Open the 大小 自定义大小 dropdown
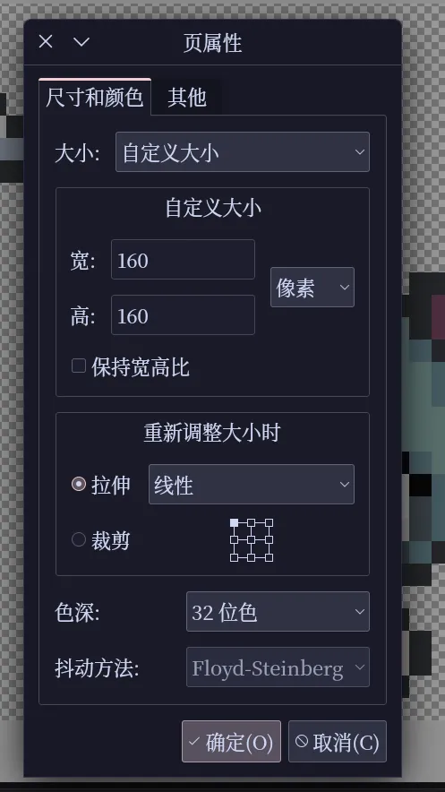445x792 pixels. [243, 152]
